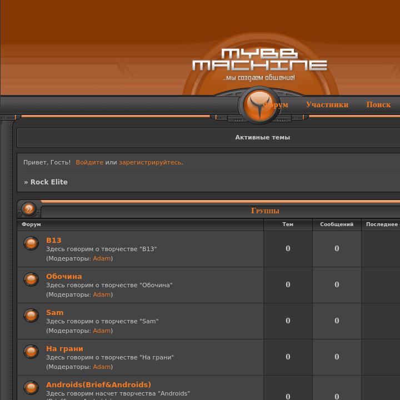The height and width of the screenshot is (400, 400).
Task: Click the 'Привет, Гость!' greeting text
Action: click(47, 162)
